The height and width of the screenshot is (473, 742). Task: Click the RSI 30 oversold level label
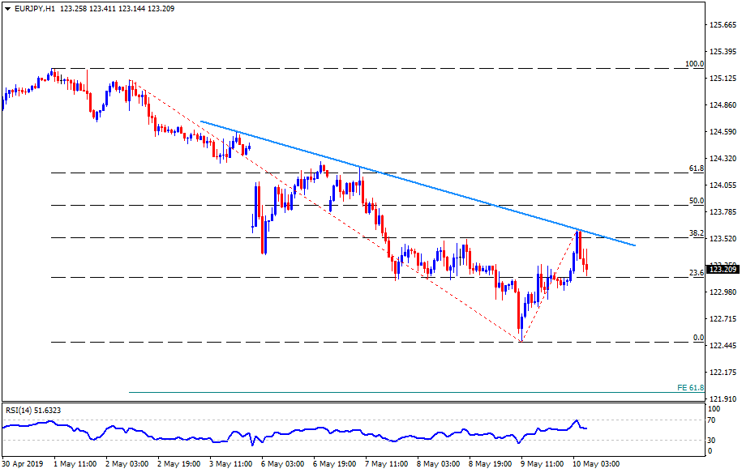(710, 440)
